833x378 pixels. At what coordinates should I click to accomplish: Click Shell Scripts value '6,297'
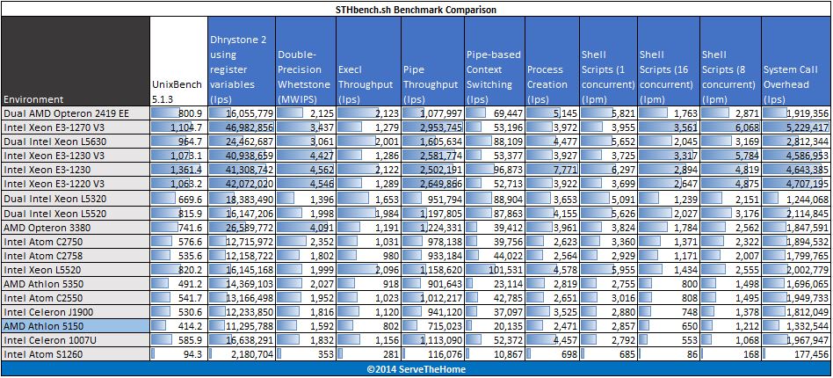click(x=624, y=171)
